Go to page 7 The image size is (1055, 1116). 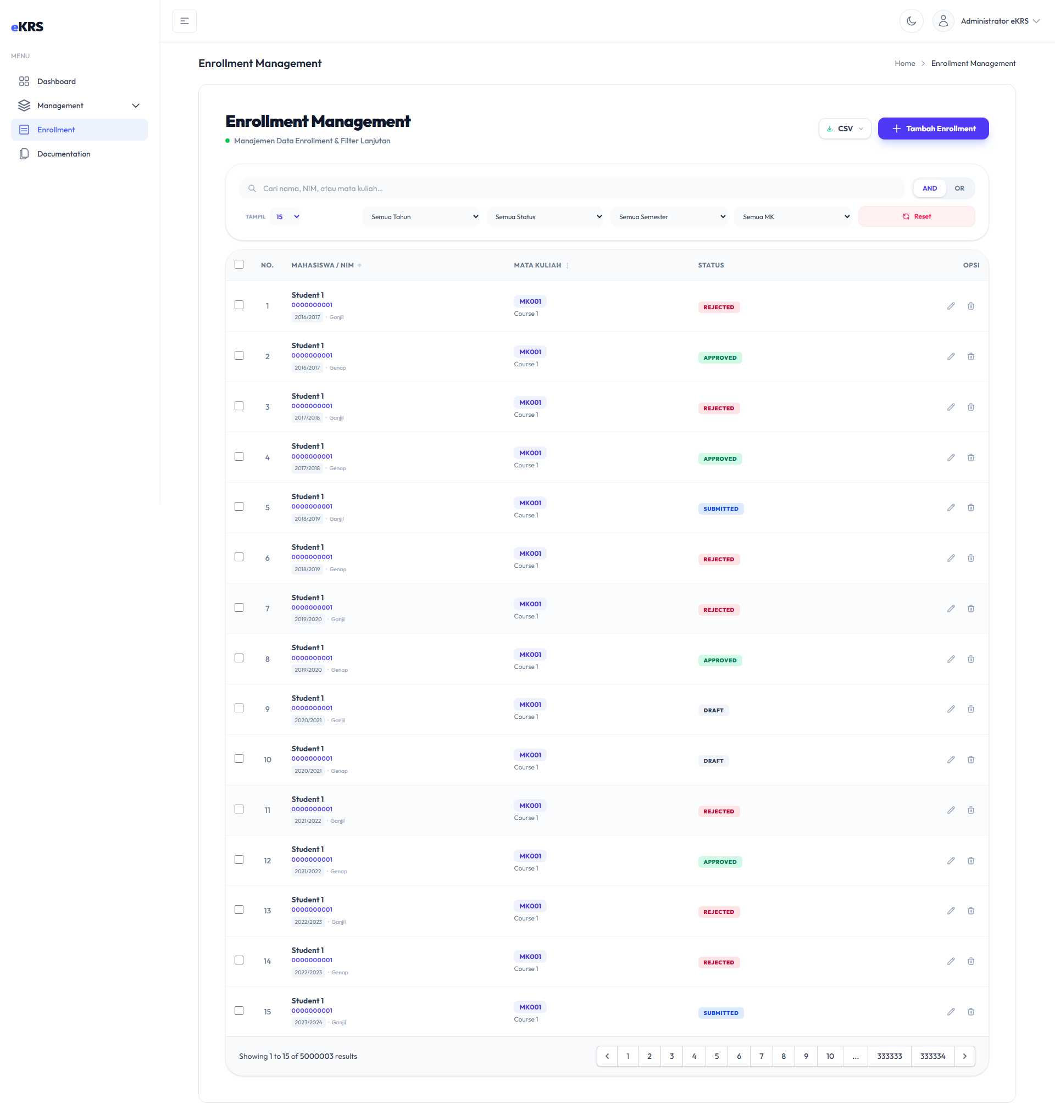(x=761, y=1056)
